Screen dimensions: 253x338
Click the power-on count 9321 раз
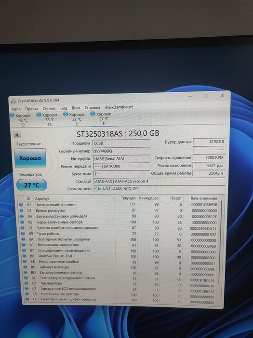tap(209, 166)
